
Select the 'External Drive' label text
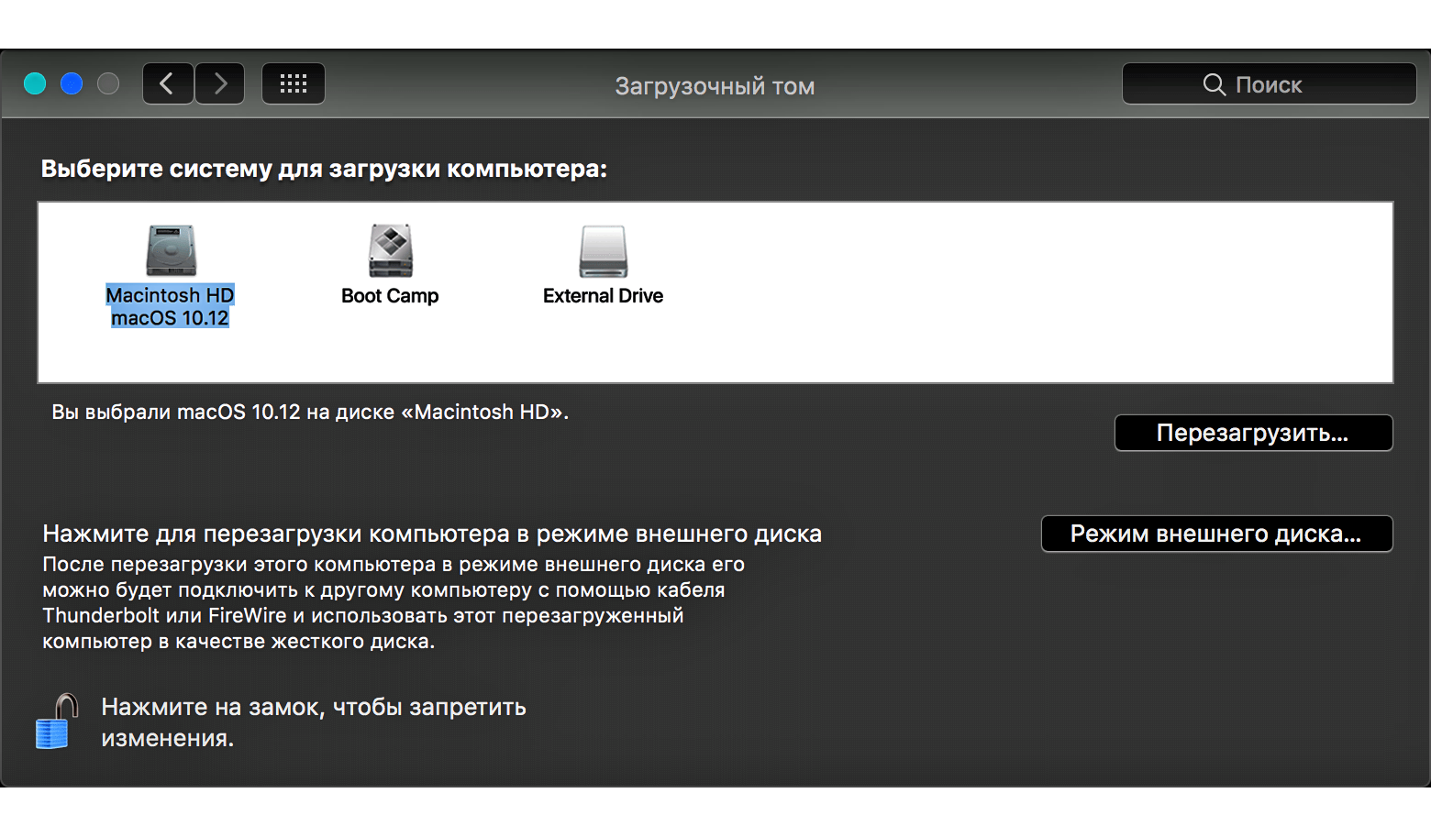(x=603, y=296)
